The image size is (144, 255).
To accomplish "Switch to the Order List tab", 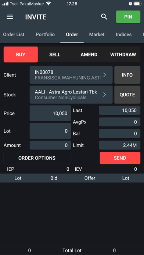I will (14, 34).
